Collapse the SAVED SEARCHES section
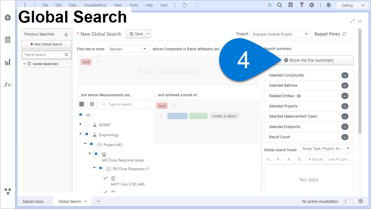Screen dimensions: 371x209 24,64
